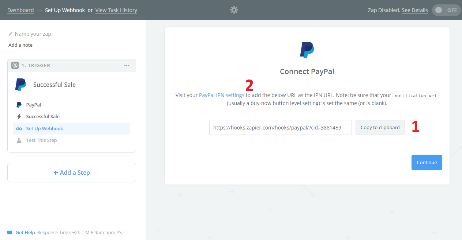The height and width of the screenshot is (240, 462).
Task: Click the Copy to clipboard button
Action: tap(380, 127)
